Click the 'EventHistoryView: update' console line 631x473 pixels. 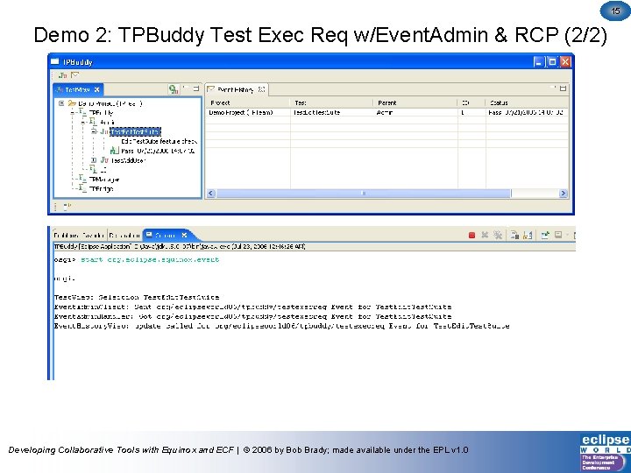[281, 326]
